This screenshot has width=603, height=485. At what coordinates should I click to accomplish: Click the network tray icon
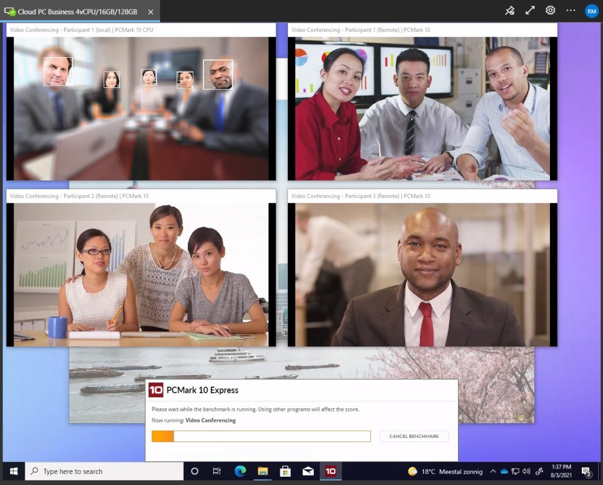tap(515, 471)
